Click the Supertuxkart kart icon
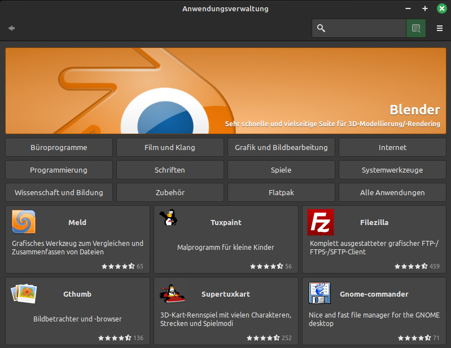 172,293
